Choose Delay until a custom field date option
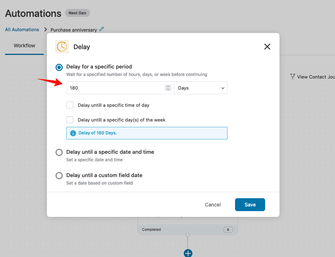This screenshot has width=335, height=257. point(59,176)
